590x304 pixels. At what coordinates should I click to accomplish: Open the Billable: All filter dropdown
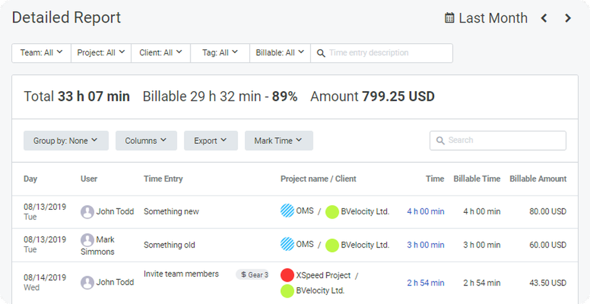click(x=280, y=53)
